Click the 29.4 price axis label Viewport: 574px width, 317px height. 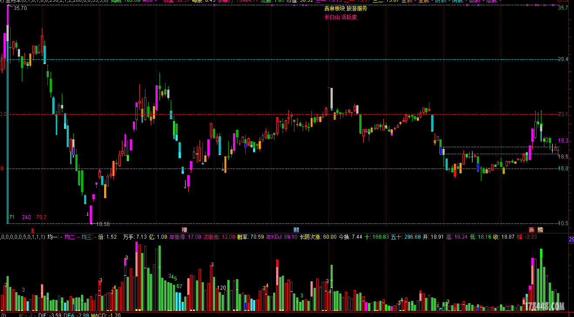point(563,59)
